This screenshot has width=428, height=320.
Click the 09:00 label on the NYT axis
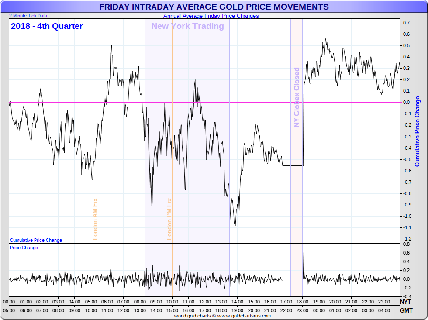(156, 302)
